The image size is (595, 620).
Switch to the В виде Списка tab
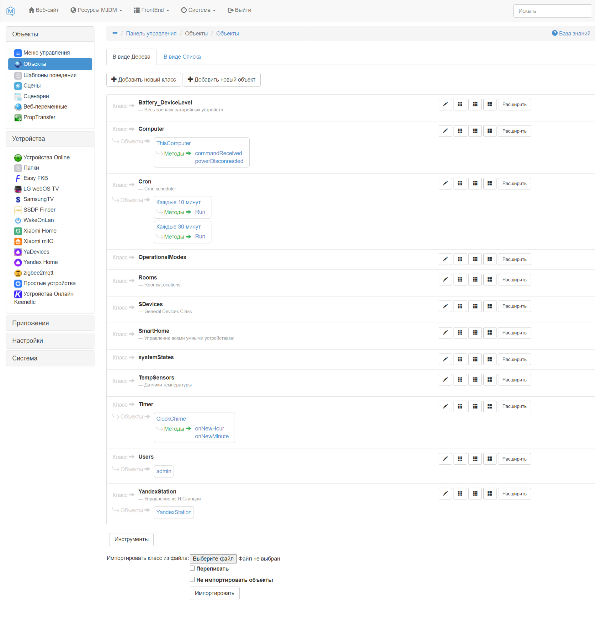coord(182,56)
